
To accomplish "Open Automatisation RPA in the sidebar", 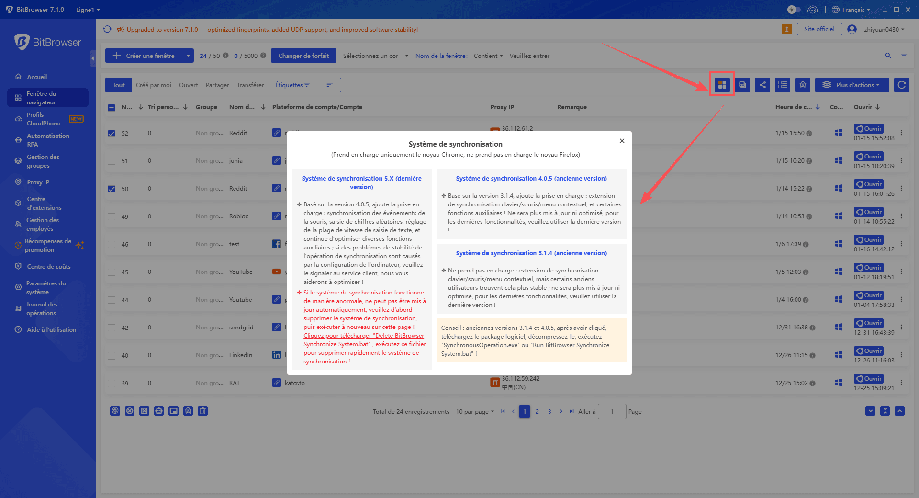I will [48, 140].
